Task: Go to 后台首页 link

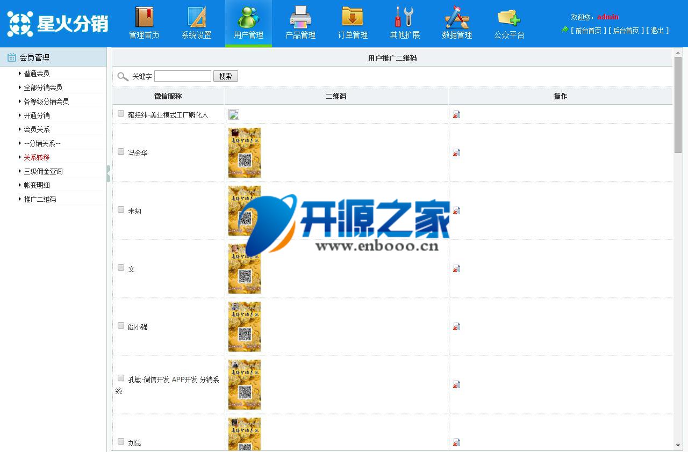Action: tap(626, 31)
